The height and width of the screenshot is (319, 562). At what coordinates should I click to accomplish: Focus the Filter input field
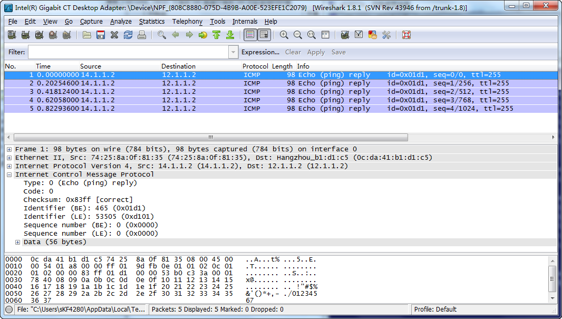[128, 52]
